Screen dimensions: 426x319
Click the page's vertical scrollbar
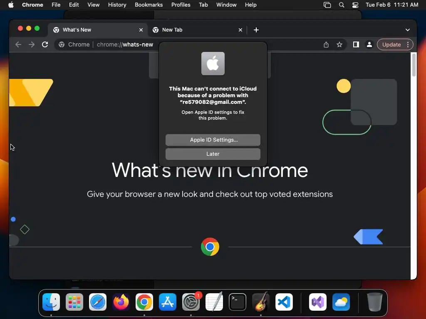(414, 65)
